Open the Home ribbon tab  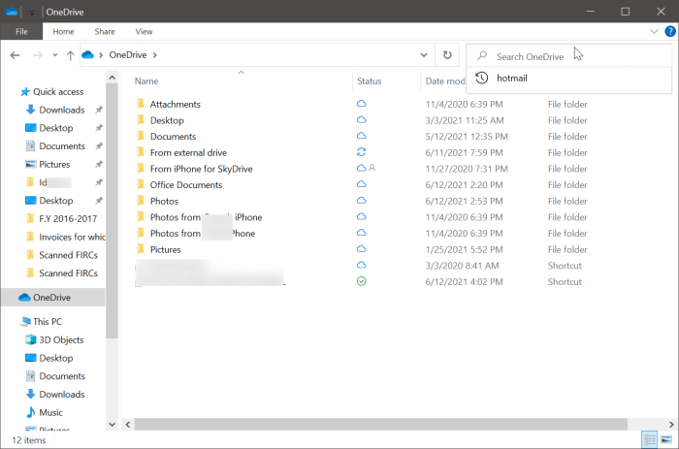[63, 31]
